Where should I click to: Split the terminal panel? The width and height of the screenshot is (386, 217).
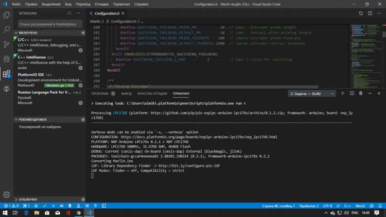click(352, 93)
